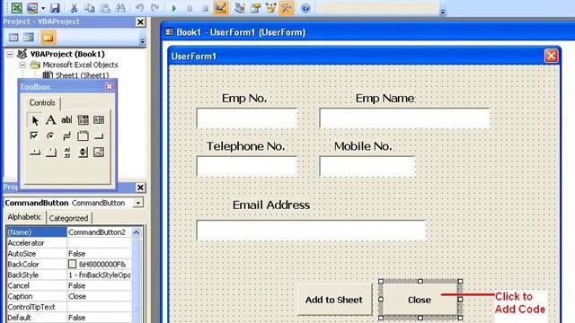Image resolution: width=575 pixels, height=323 pixels.
Task: Collapse the Microsoft Excel Objects folder
Action: (22, 65)
